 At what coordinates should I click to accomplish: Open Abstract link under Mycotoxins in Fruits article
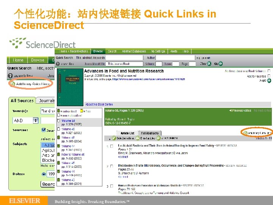point(123,177)
